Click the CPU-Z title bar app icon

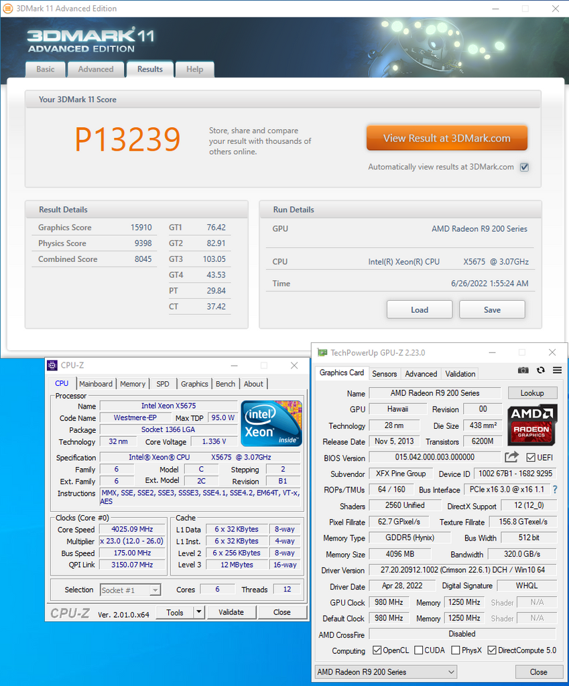click(52, 365)
